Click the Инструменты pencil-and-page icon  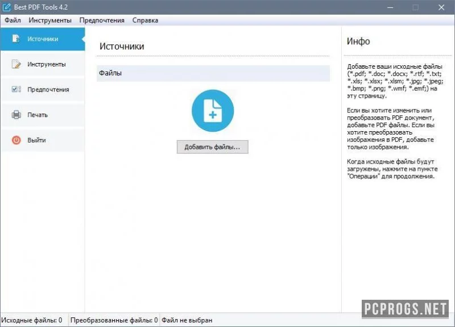[x=16, y=64]
